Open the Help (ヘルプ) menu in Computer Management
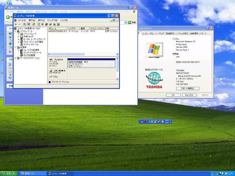The width and height of the screenshot is (235, 176). click(x=64, y=20)
